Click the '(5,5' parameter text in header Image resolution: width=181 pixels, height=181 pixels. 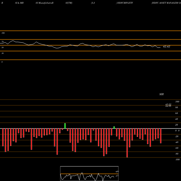93,3
